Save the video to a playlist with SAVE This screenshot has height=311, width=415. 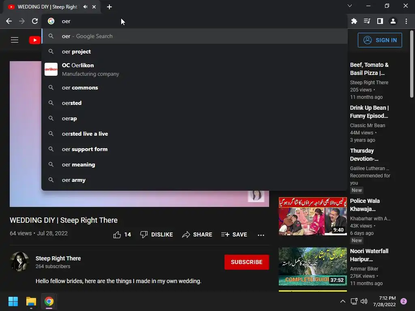[x=234, y=234]
